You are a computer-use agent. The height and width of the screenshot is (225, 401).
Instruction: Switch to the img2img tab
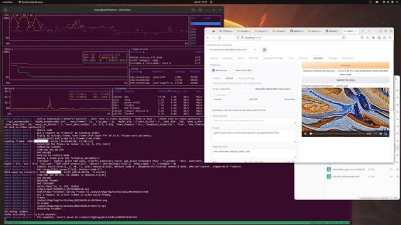[227, 58]
